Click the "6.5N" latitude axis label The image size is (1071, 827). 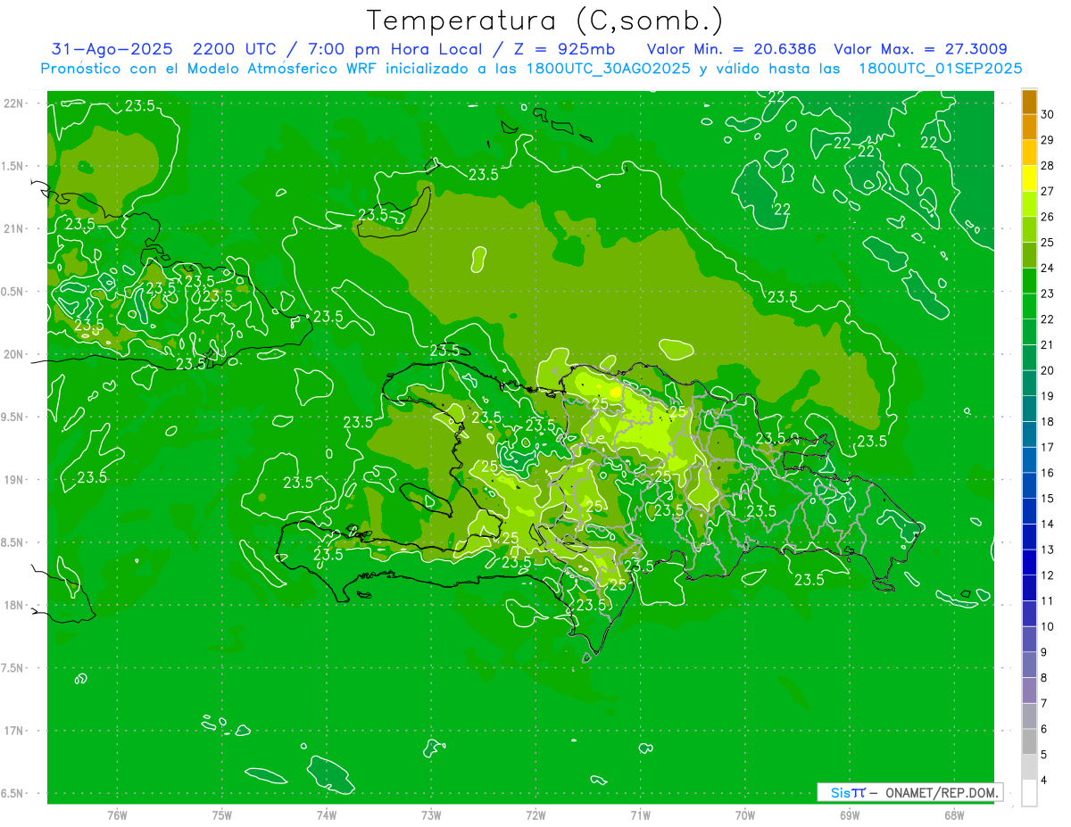pos(12,793)
